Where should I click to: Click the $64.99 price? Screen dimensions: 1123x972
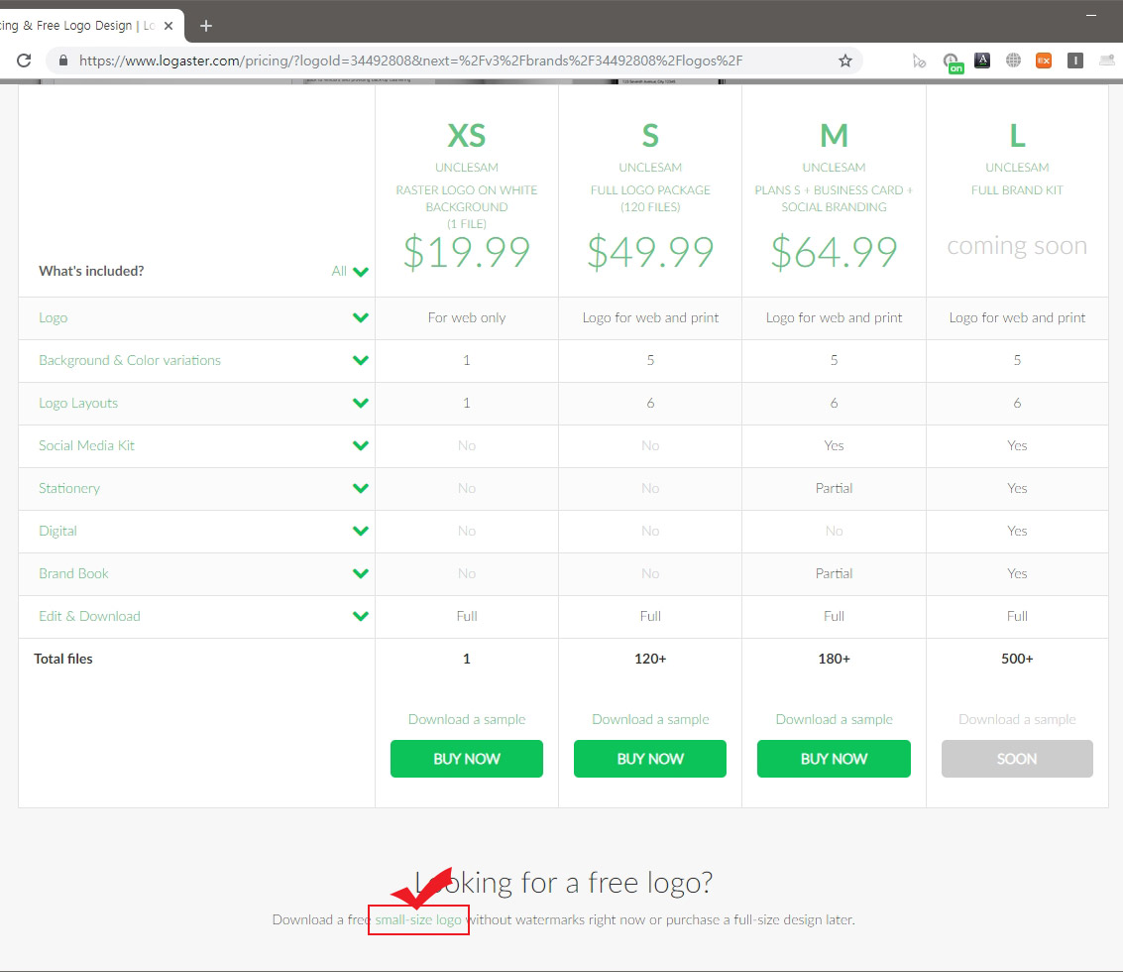[834, 252]
